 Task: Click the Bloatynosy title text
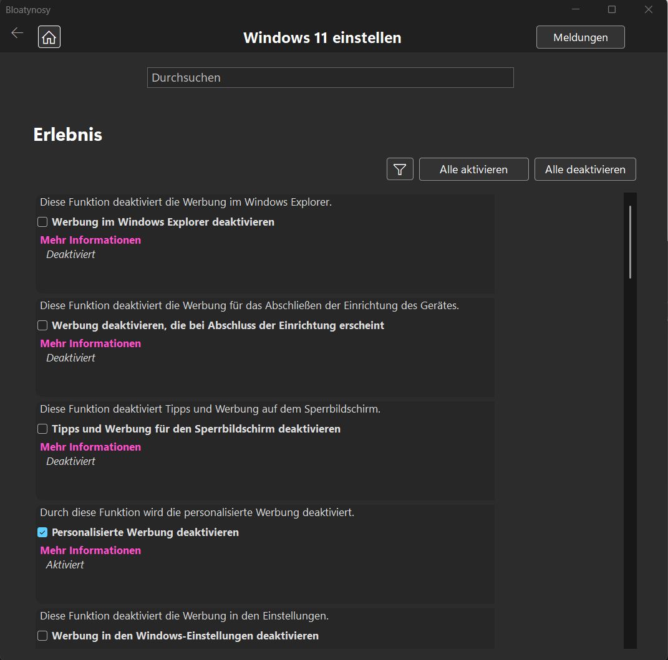27,10
